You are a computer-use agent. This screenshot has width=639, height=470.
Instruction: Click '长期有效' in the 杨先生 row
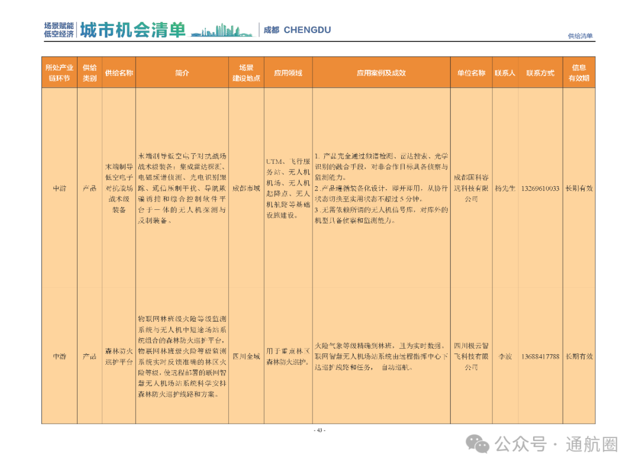click(579, 188)
